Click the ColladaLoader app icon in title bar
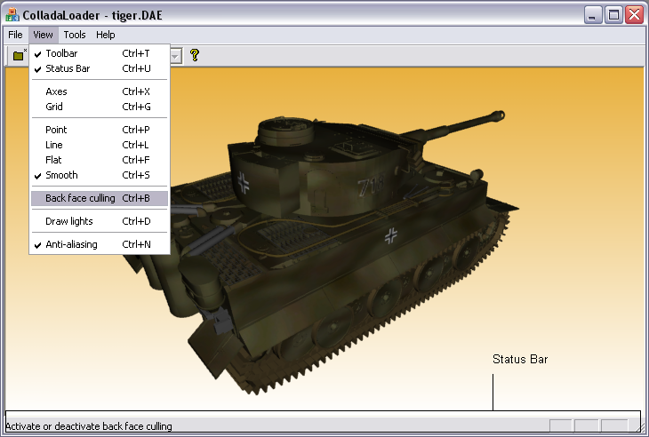 (12, 15)
